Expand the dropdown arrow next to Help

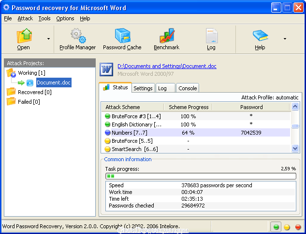point(285,39)
